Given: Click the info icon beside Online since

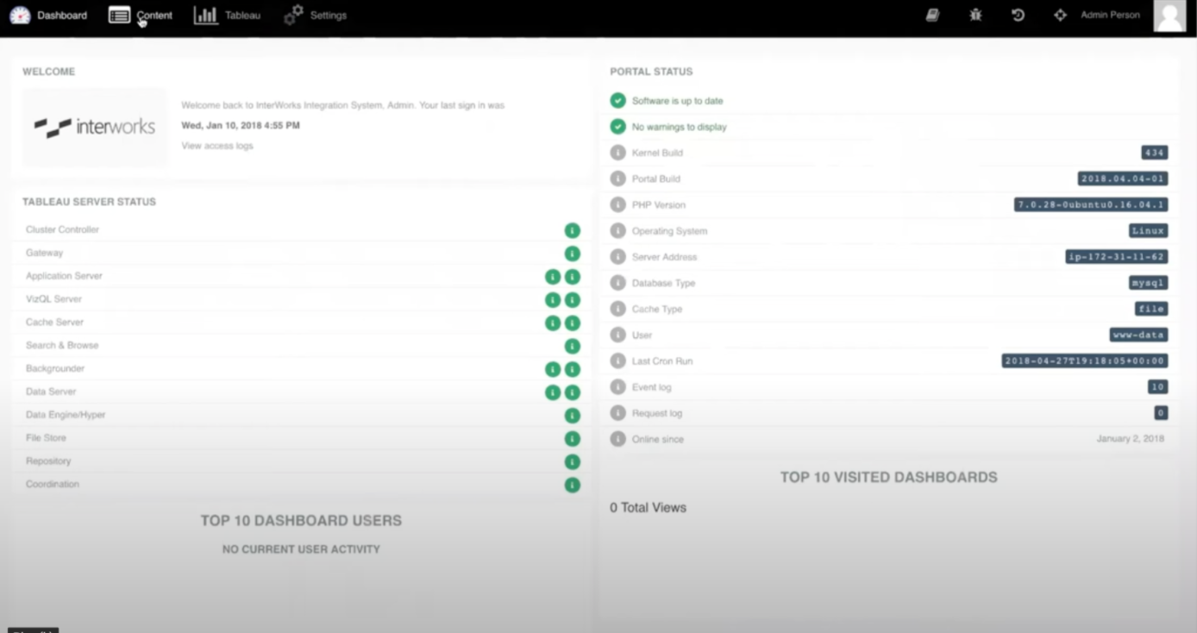Looking at the screenshot, I should tap(617, 439).
